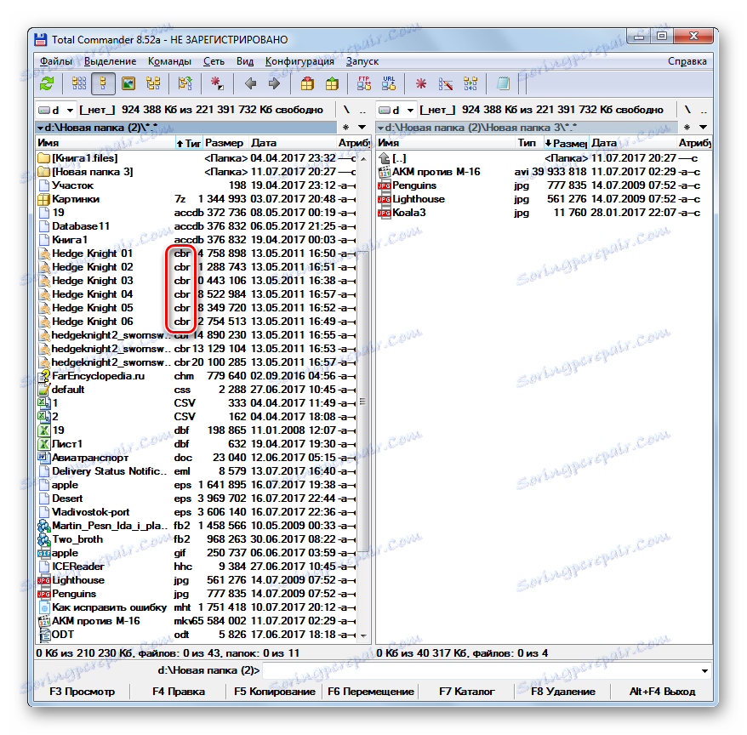The height and width of the screenshot is (735, 747).
Task: Click the red asterisk search icon
Action: point(420,84)
